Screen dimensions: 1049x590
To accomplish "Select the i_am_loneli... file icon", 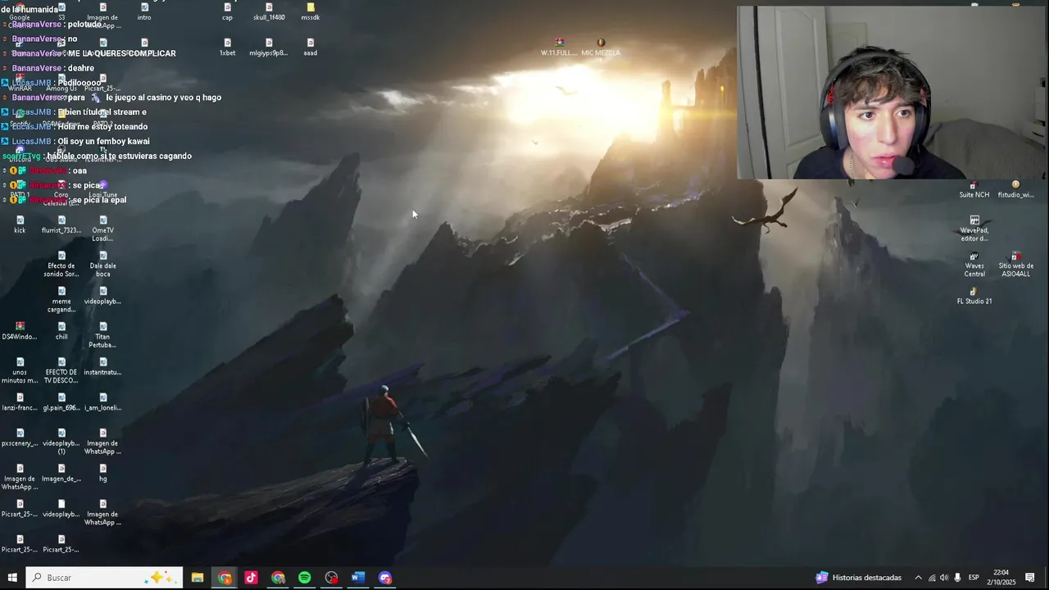I will click(x=102, y=402).
